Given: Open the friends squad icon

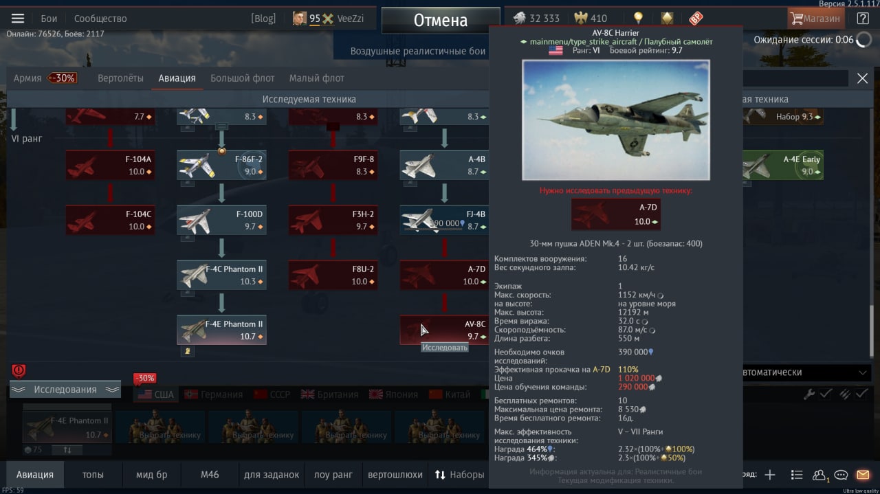Looking at the screenshot, I should [x=819, y=475].
